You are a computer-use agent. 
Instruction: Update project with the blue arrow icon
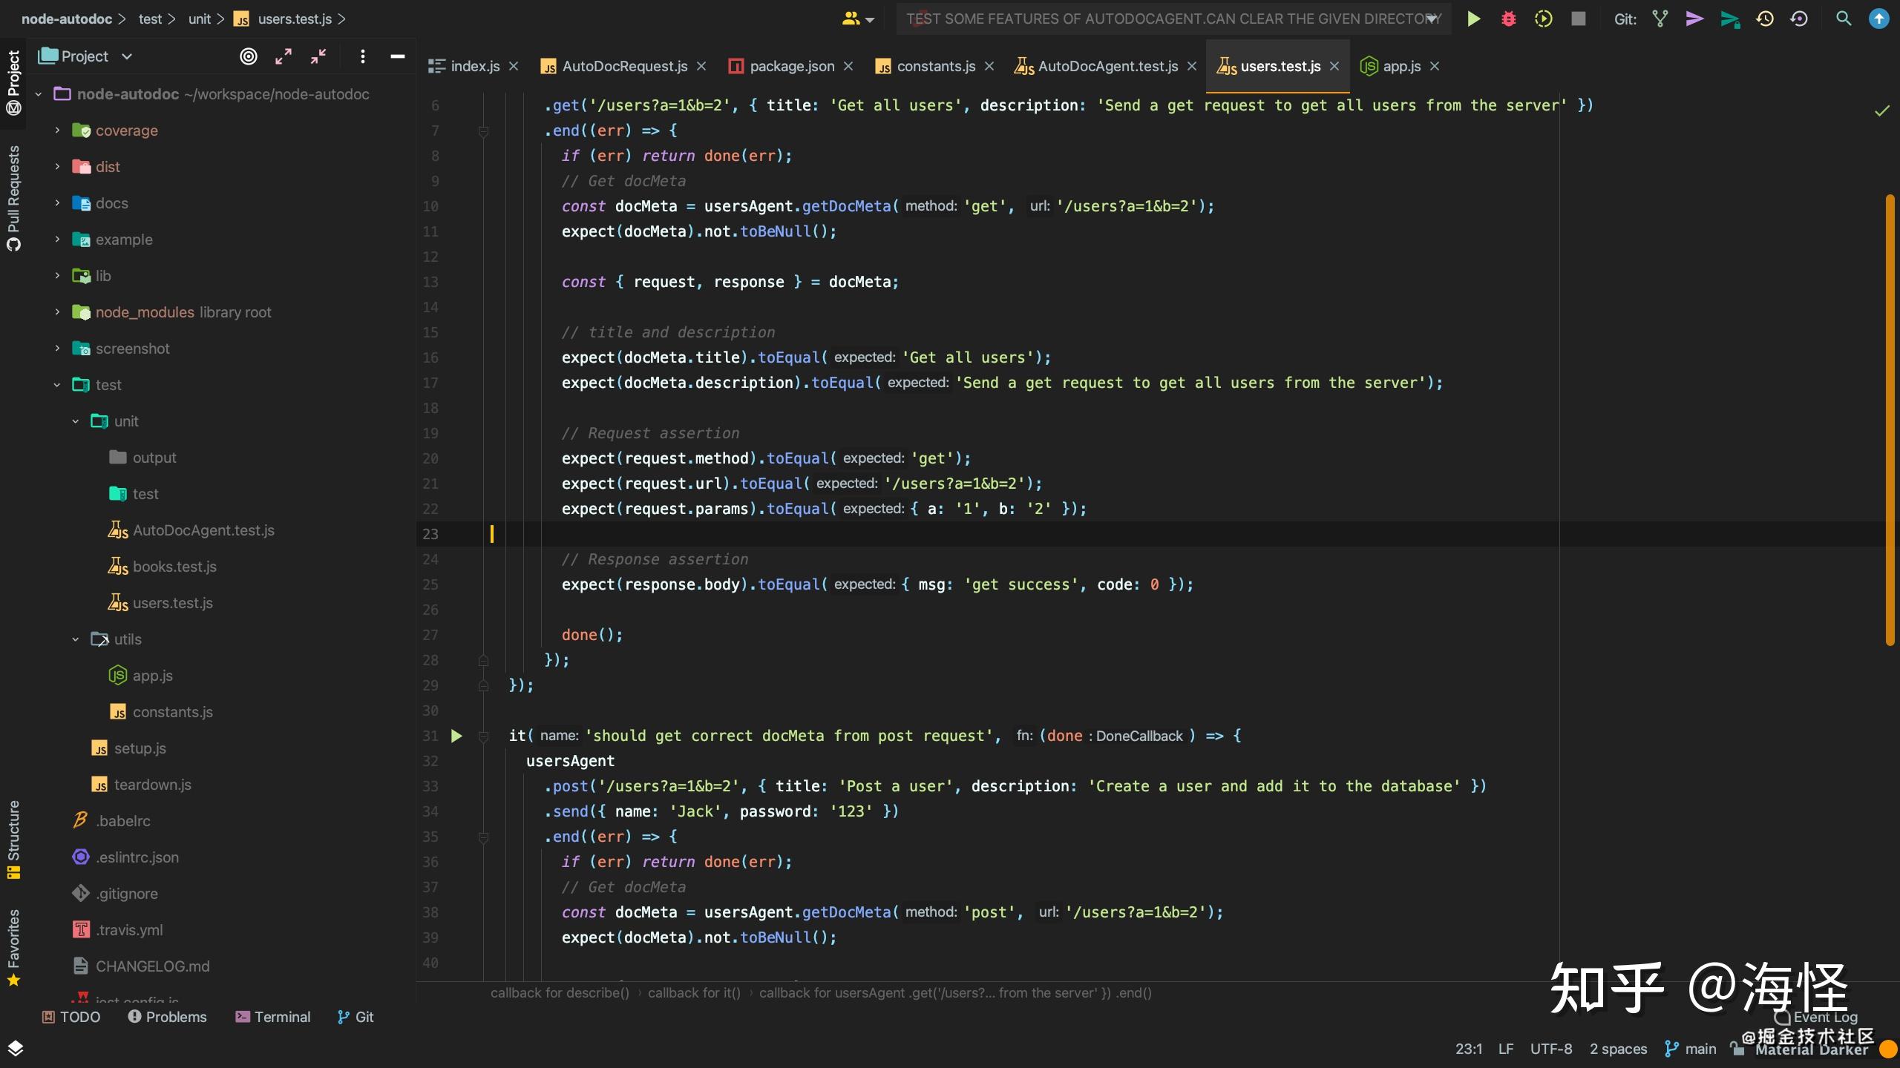pos(1879,19)
